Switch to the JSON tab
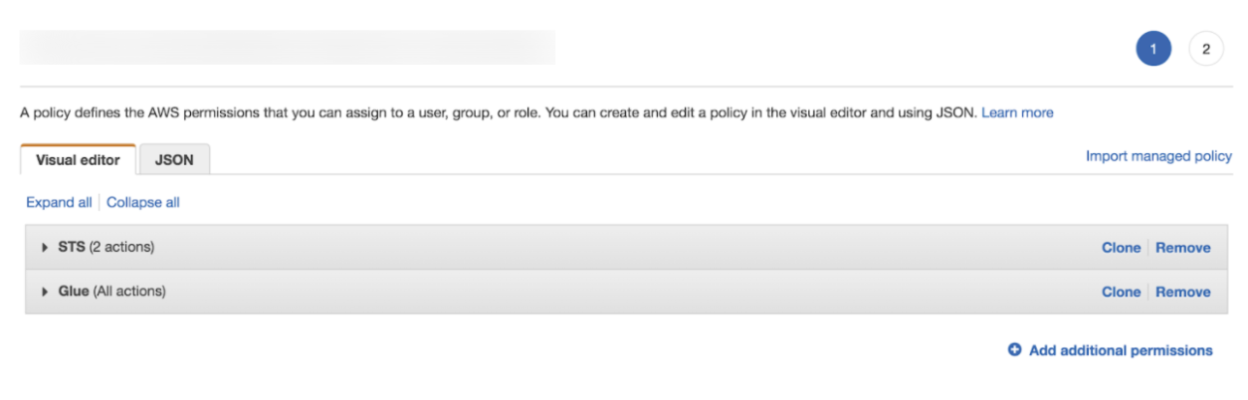The width and height of the screenshot is (1248, 400). tap(174, 159)
